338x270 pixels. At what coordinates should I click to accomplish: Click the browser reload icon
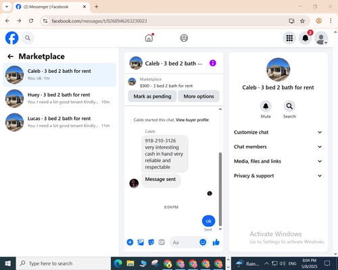tap(31, 21)
